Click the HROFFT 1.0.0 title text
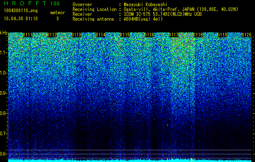The height and width of the screenshot is (162, 255). [32, 3]
